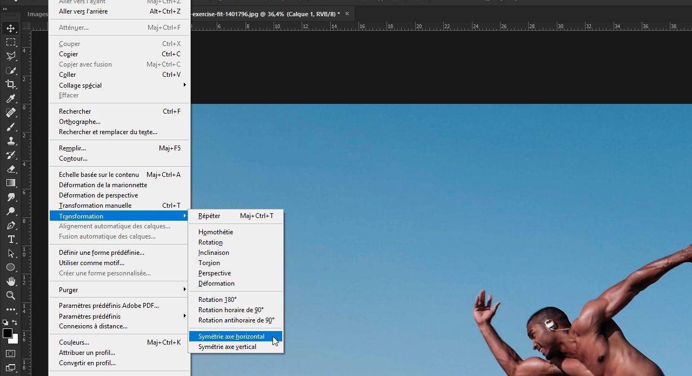Choose Rotation horaire de 90°
This screenshot has height=376, width=692.
[236, 310]
